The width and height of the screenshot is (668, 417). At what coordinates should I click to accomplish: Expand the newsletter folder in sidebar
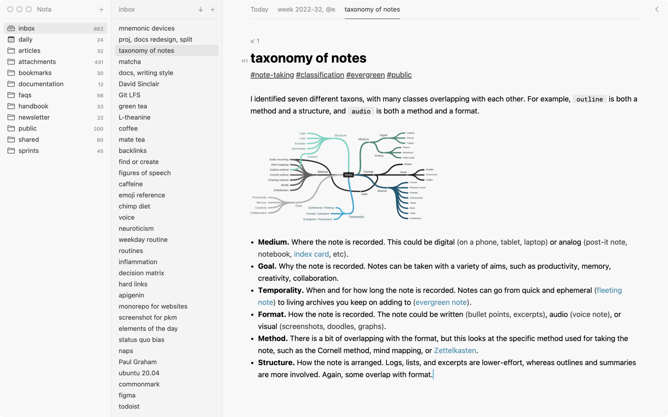(x=11, y=117)
